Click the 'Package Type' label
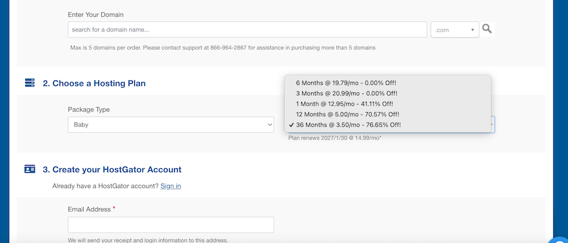 pyautogui.click(x=89, y=110)
